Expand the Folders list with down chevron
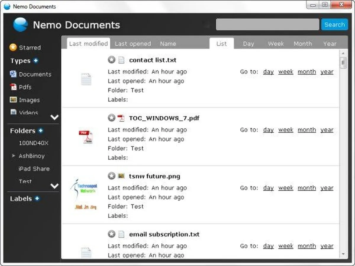This screenshot has height=266, width=355. pos(54,186)
